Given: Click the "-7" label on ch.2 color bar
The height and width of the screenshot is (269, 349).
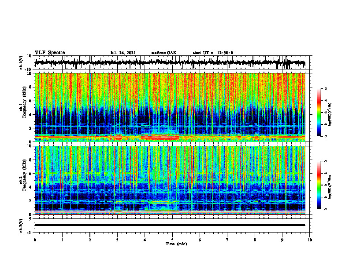Looking at the screenshot, I should click(x=325, y=209).
